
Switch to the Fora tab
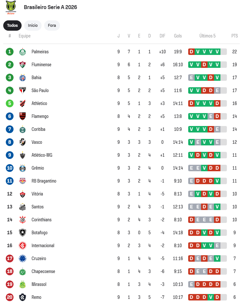(x=52, y=26)
